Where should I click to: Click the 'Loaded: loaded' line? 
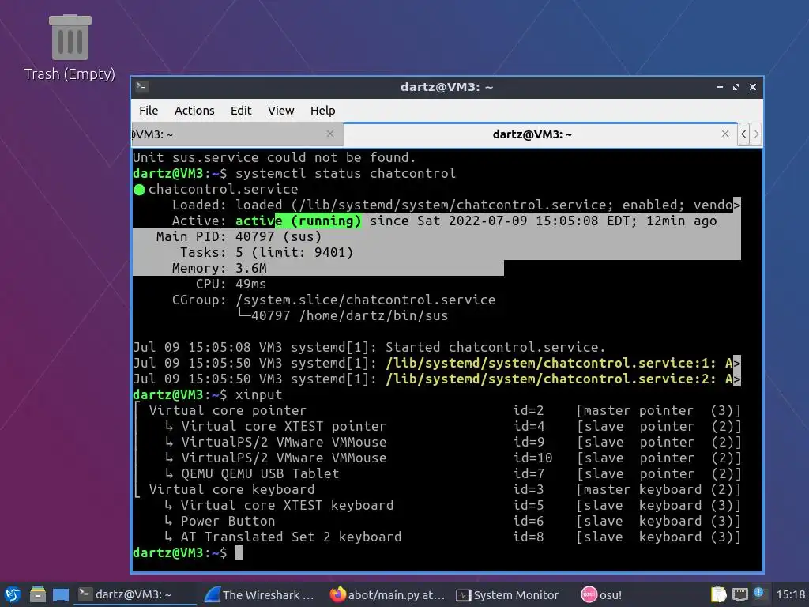[x=456, y=205]
